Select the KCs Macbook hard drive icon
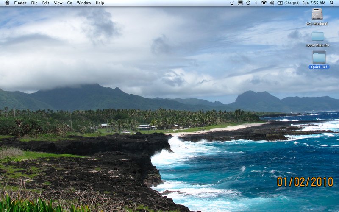 [317, 14]
